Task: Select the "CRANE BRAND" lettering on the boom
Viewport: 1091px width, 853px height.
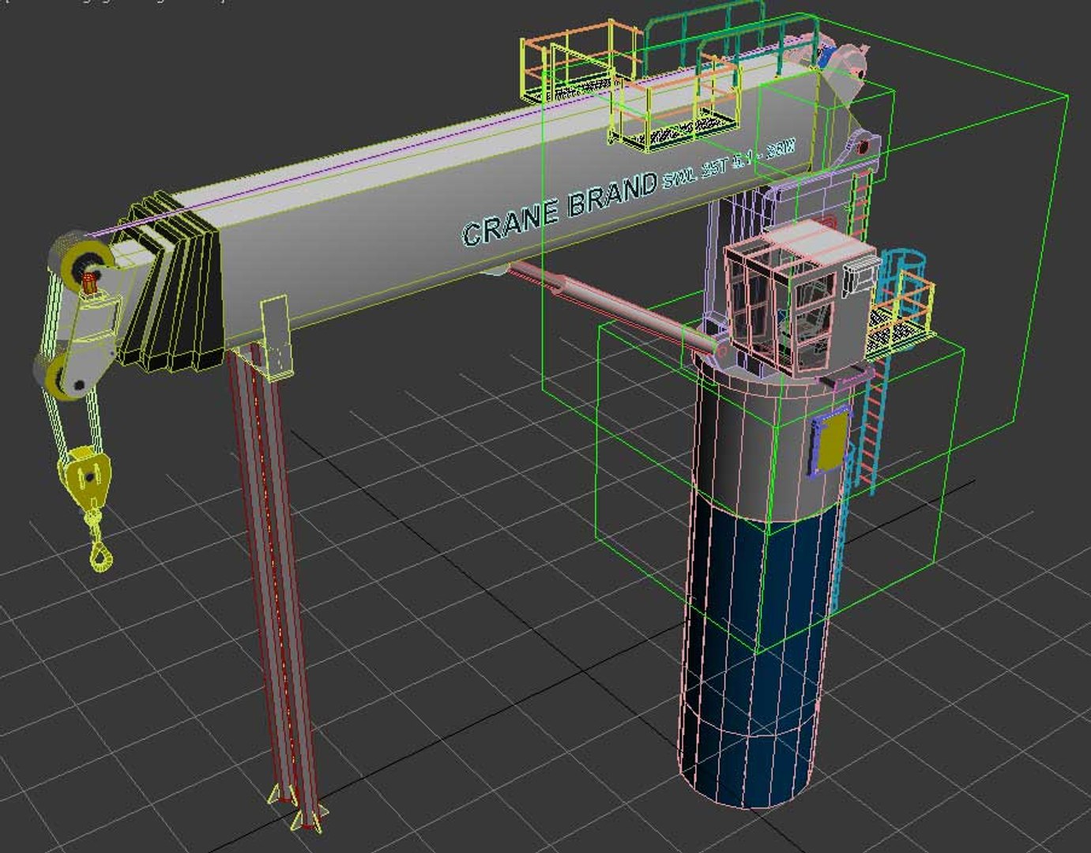Action: point(559,209)
